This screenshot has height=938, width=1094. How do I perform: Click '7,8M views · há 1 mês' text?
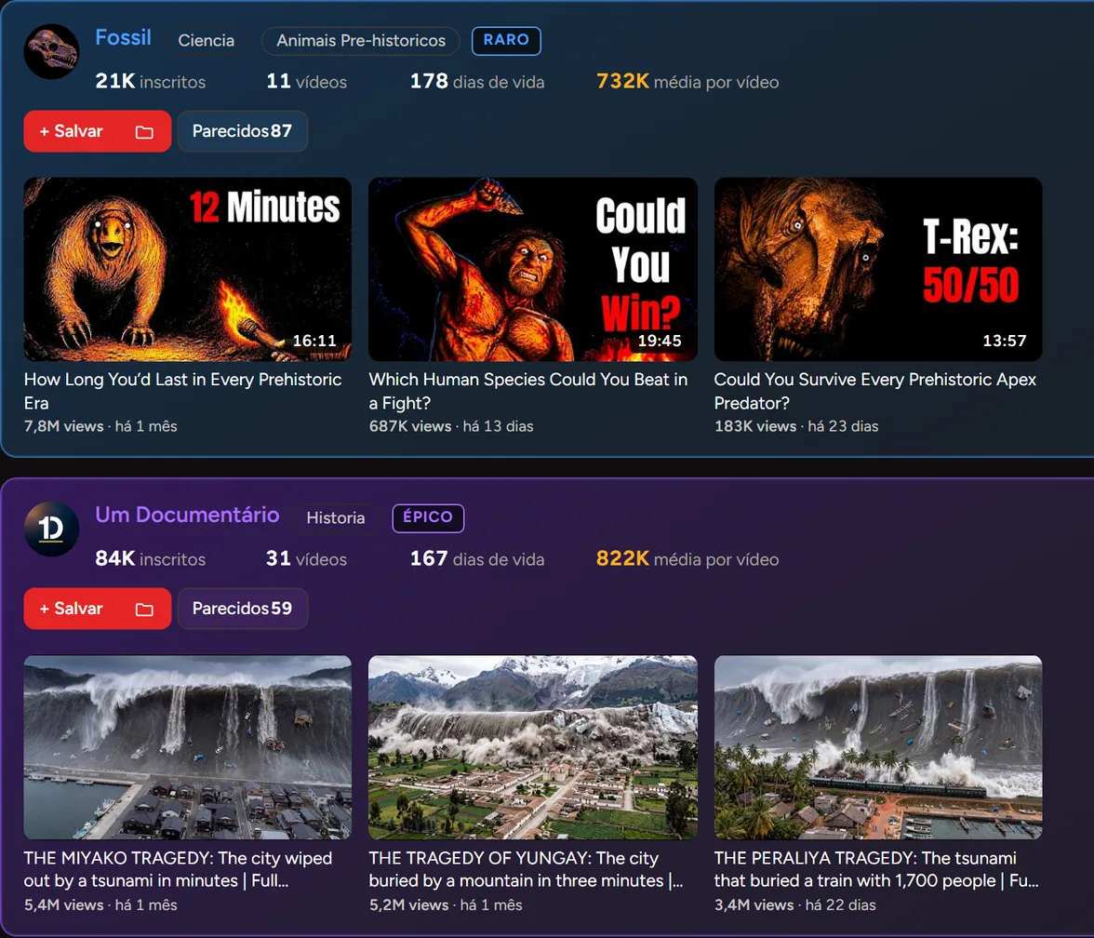(100, 426)
